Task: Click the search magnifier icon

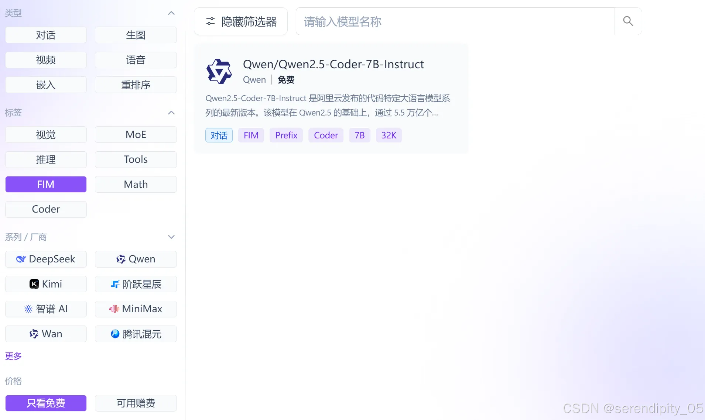Action: [628, 21]
